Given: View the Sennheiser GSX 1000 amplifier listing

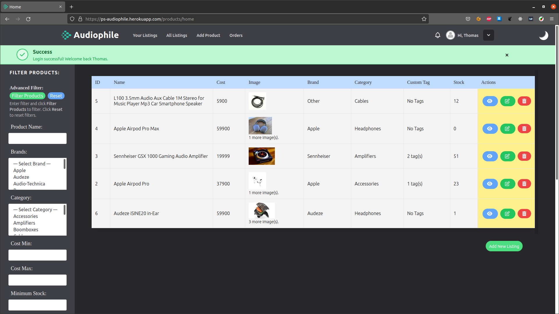Looking at the screenshot, I should (490, 156).
